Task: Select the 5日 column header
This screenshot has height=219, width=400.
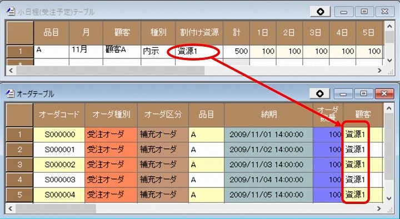Action: pos(369,33)
